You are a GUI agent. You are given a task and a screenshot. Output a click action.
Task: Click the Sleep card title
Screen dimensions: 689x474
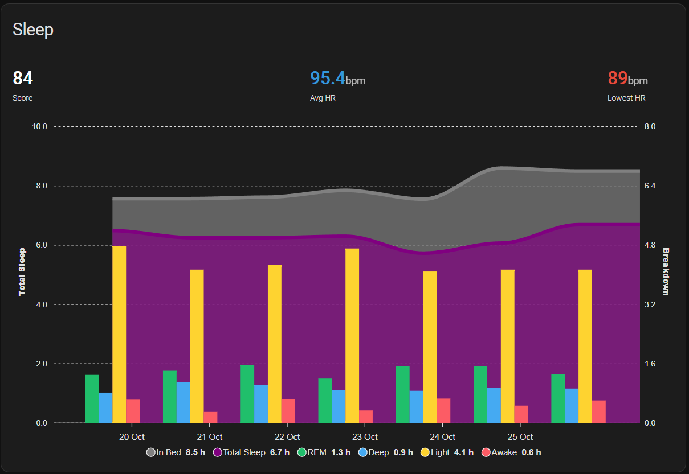(x=33, y=30)
